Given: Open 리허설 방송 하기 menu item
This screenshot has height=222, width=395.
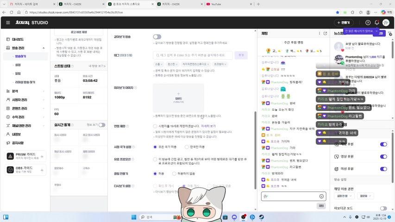Looking at the screenshot, I should [x=25, y=82].
